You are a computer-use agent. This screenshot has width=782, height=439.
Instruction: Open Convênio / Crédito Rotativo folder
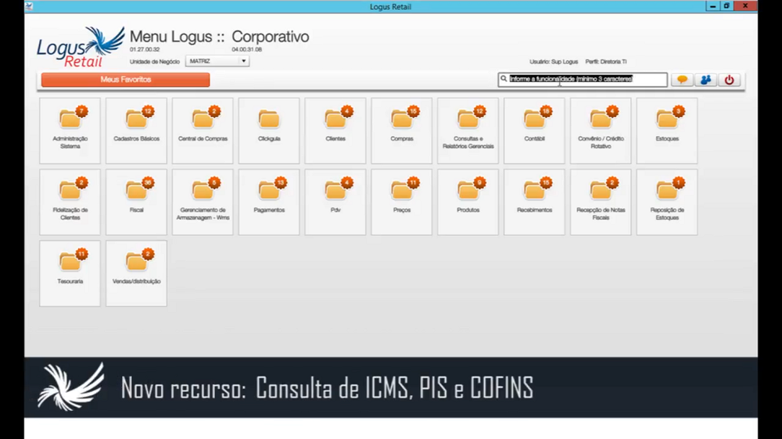[x=601, y=130]
